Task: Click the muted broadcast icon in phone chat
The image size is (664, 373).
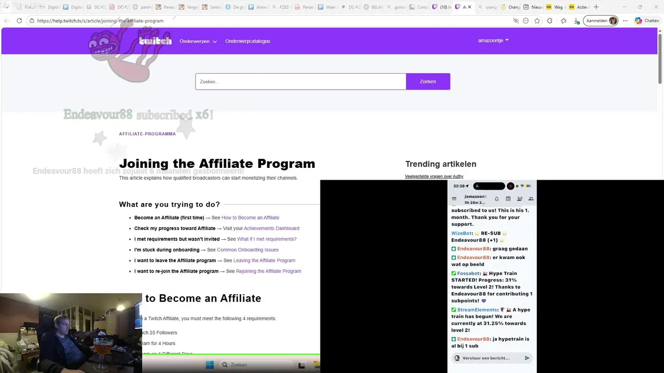Action: tap(519, 199)
